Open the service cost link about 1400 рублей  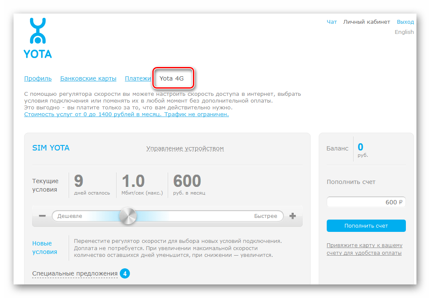pyautogui.click(x=127, y=114)
